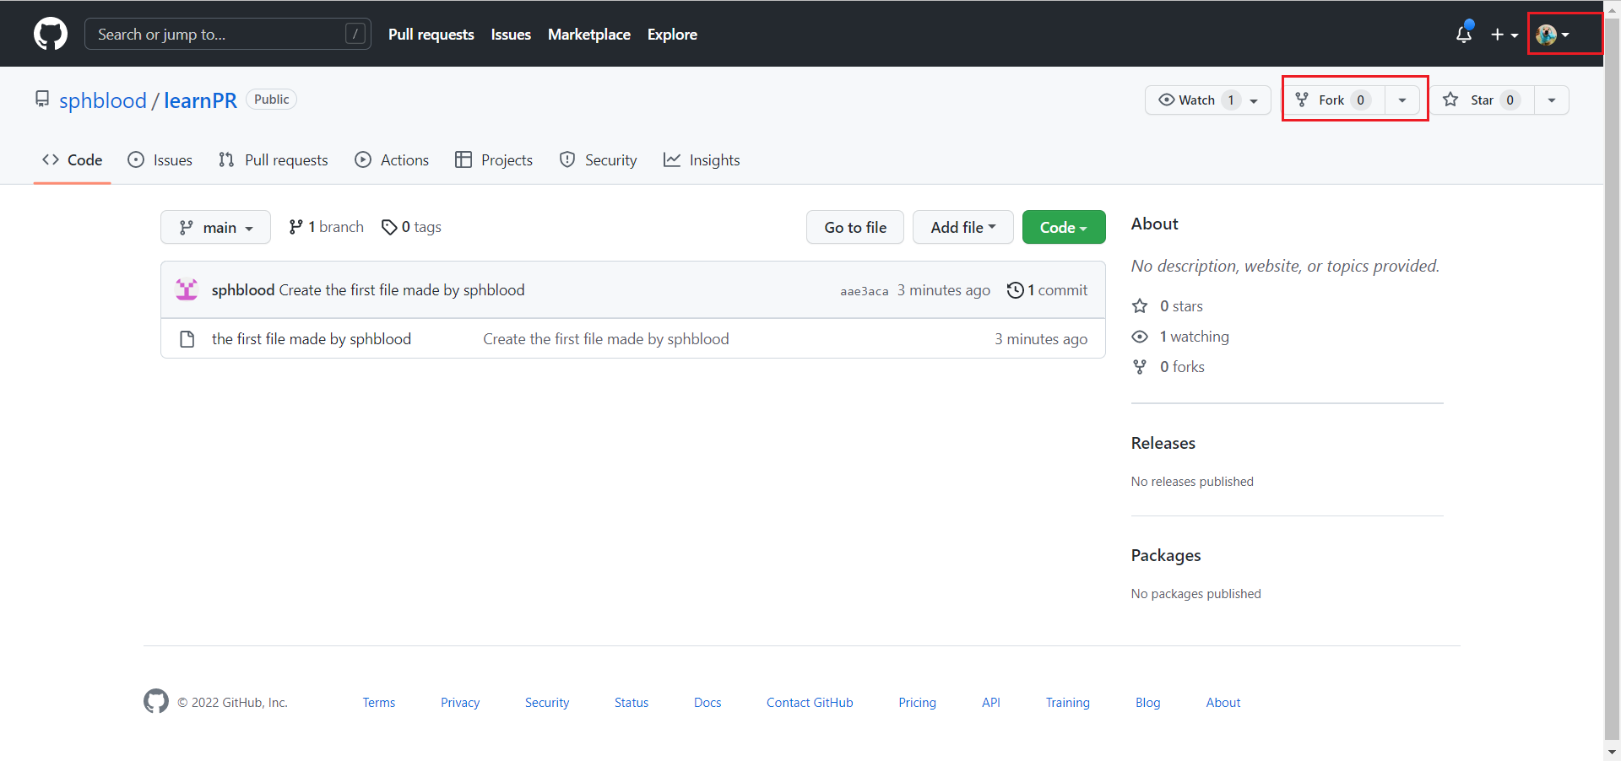Viewport: 1621px width, 761px height.
Task: Open footer Pricing link
Action: [x=918, y=703]
